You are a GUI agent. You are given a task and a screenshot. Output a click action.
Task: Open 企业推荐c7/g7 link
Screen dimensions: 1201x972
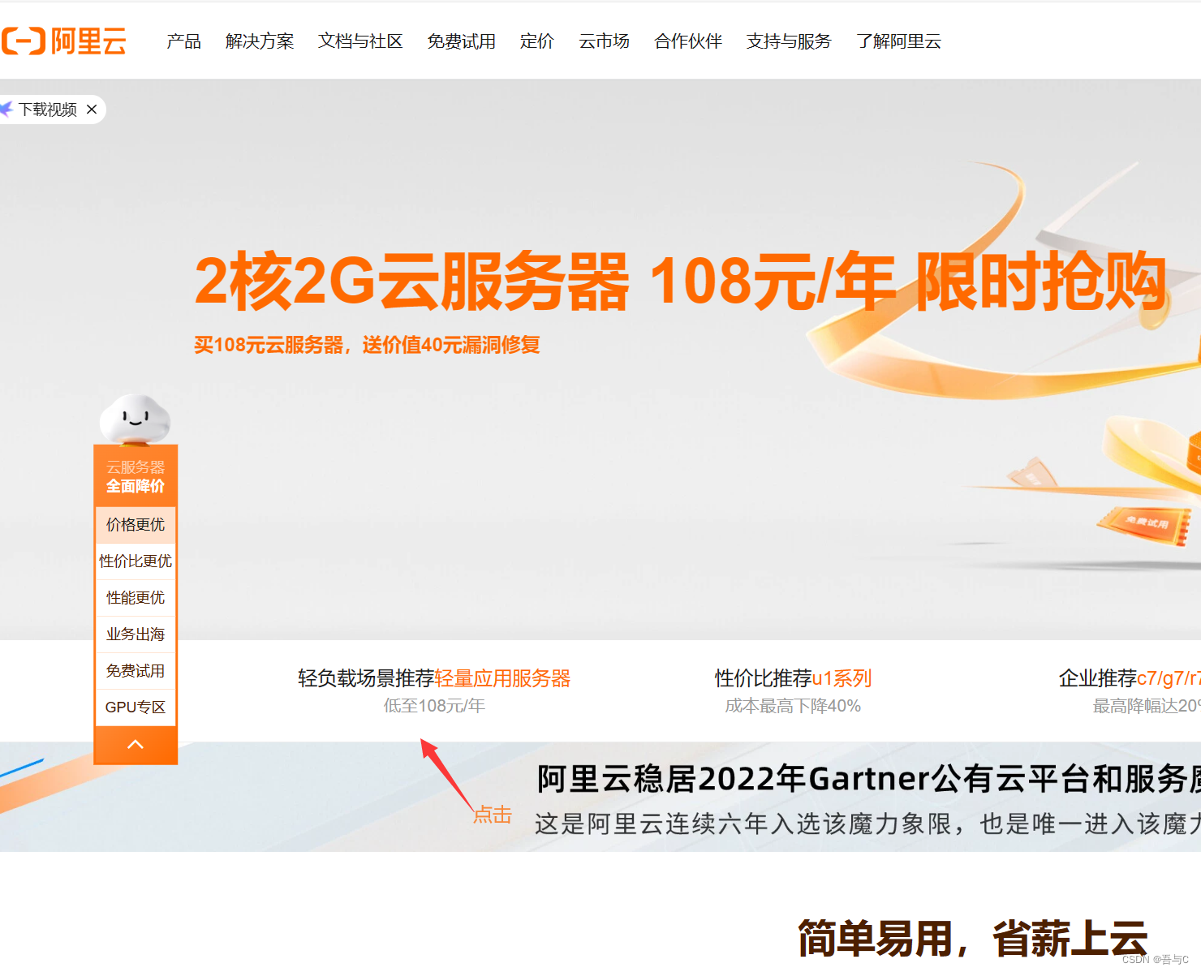pyautogui.click(x=1130, y=678)
